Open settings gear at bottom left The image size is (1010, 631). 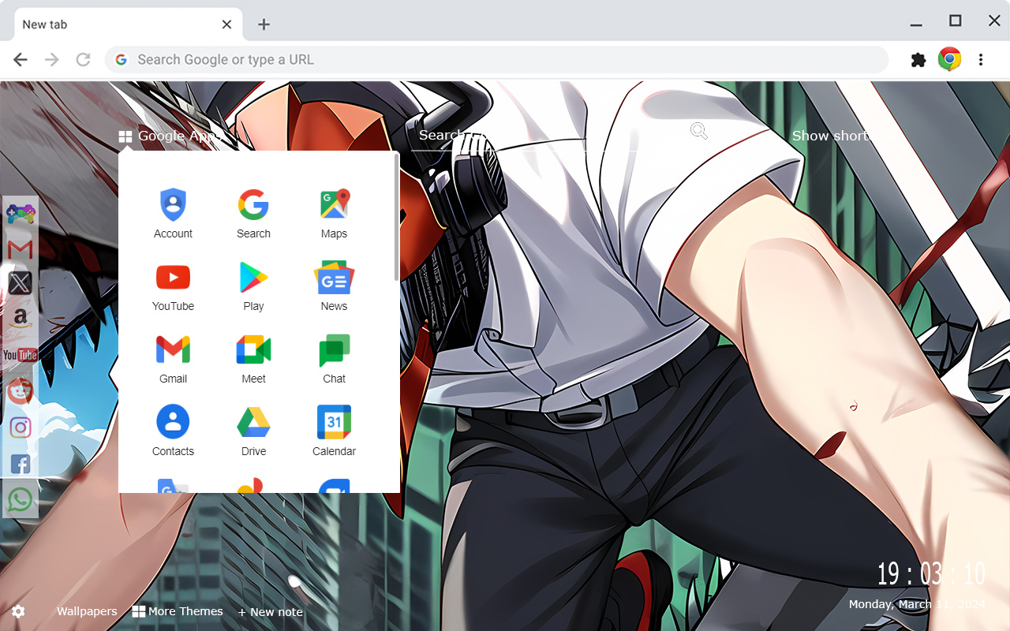pos(18,611)
